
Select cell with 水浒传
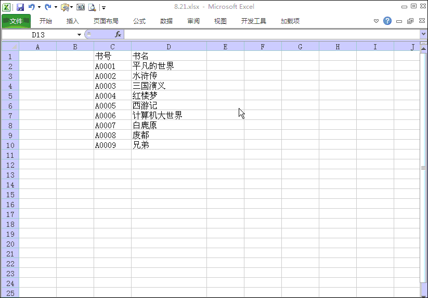point(169,76)
